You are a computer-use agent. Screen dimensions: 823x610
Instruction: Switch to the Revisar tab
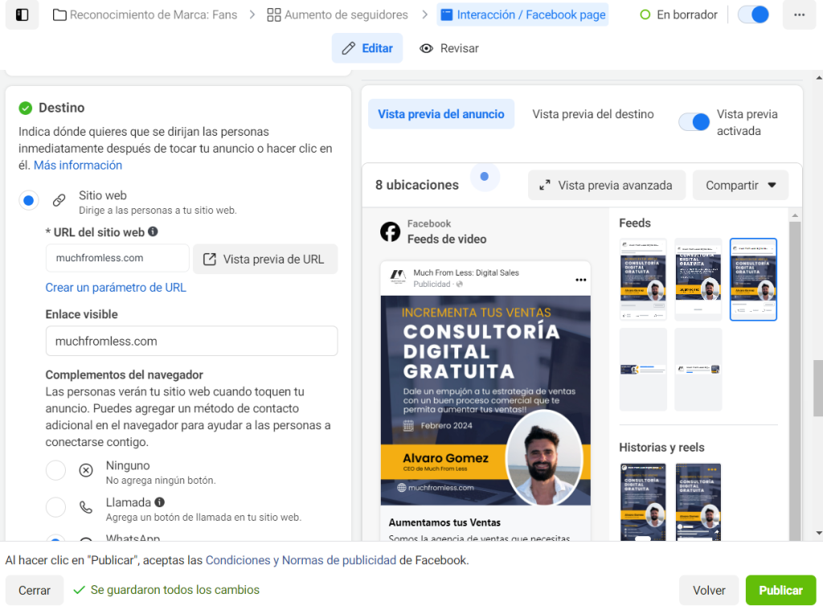(449, 48)
